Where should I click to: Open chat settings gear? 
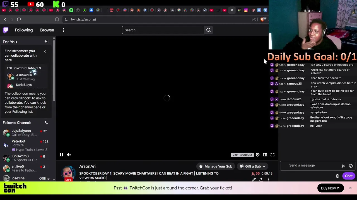pyautogui.click(x=337, y=176)
